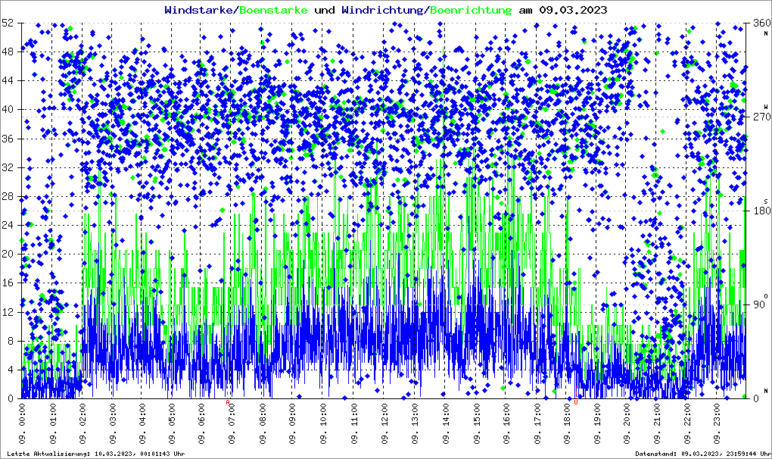Click the wind speed axis value 52

tap(8, 23)
